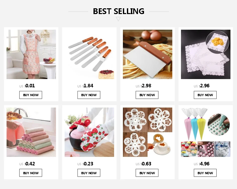Click the floral apron product image
The height and width of the screenshot is (189, 237).
point(31,54)
